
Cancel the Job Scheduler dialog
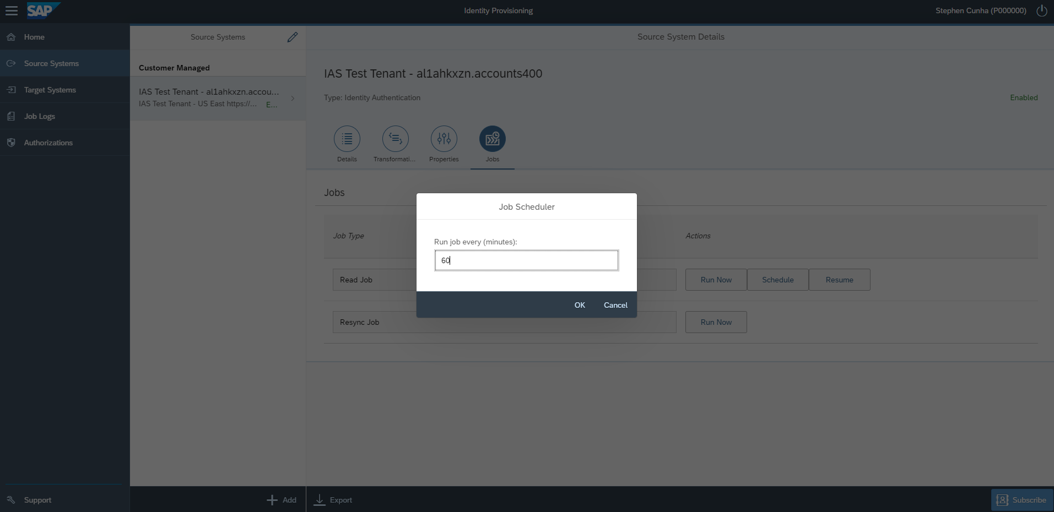click(615, 305)
